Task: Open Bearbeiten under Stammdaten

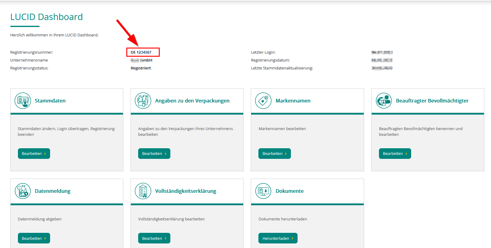Action: pyautogui.click(x=34, y=153)
